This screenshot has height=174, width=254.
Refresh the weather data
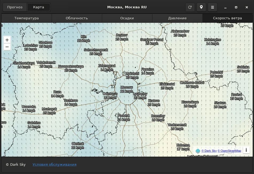coord(190,7)
